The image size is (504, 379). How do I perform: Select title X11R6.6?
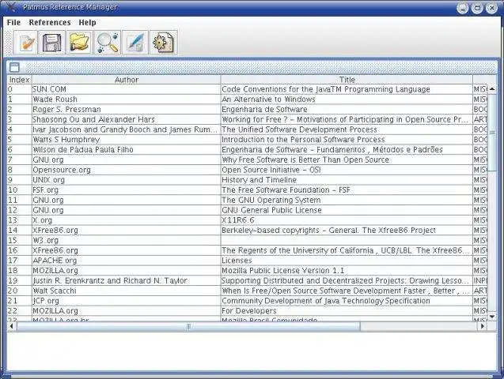[347, 220]
